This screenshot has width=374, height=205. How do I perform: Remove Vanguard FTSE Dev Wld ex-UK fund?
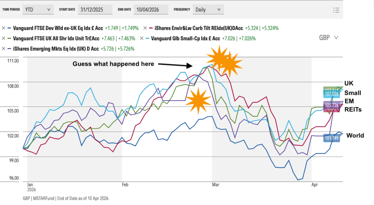click(x=4, y=28)
